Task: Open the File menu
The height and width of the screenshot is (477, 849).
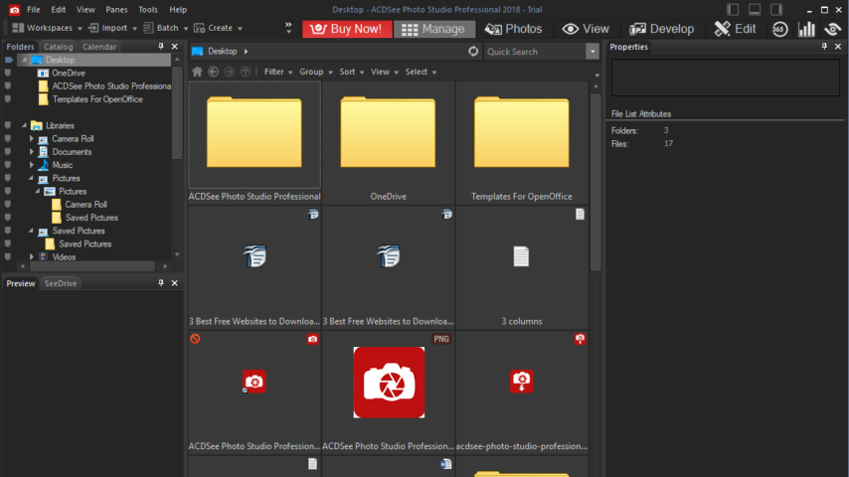Action: click(34, 10)
